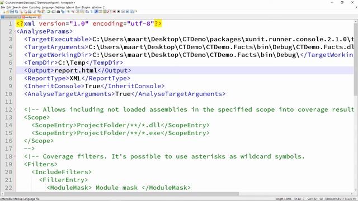Click the Copy toolbar icon
The height and width of the screenshot is (201, 358).
(39, 11)
